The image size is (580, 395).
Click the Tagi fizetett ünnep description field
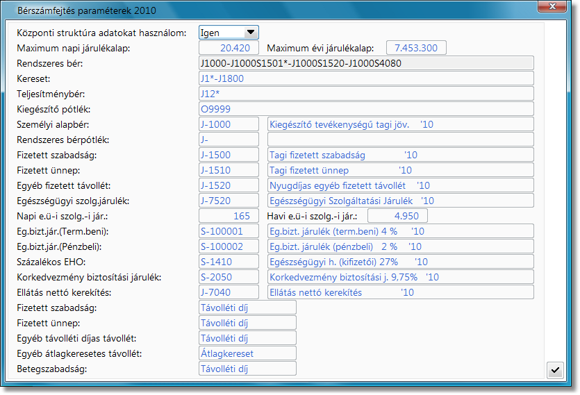pos(400,170)
